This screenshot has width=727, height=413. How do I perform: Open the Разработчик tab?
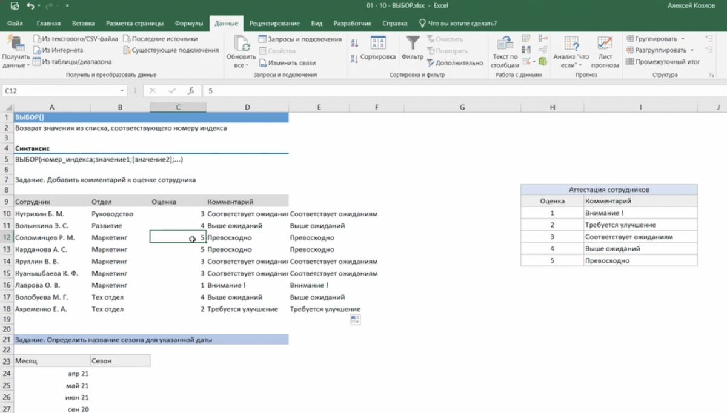coord(353,24)
